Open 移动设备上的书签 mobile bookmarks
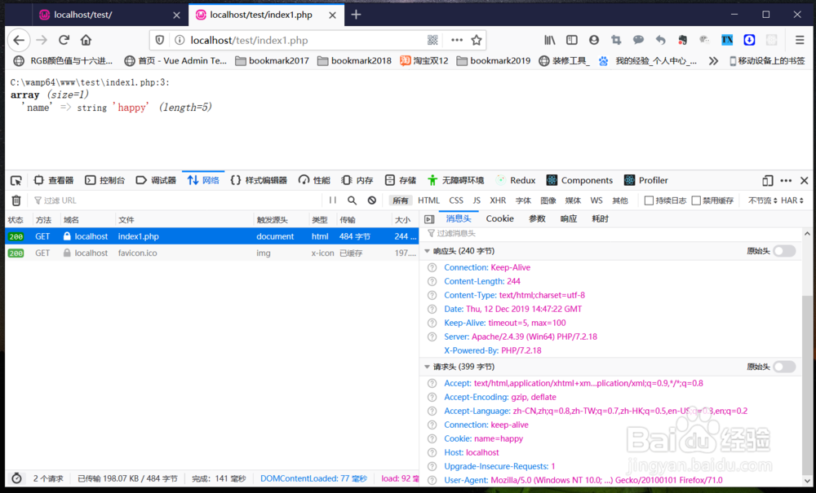816x493 pixels. pyautogui.click(x=767, y=61)
